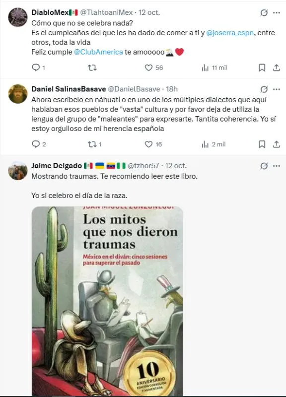View analytics showing 11 mil views
The width and height of the screenshot is (286, 397).
click(205, 67)
